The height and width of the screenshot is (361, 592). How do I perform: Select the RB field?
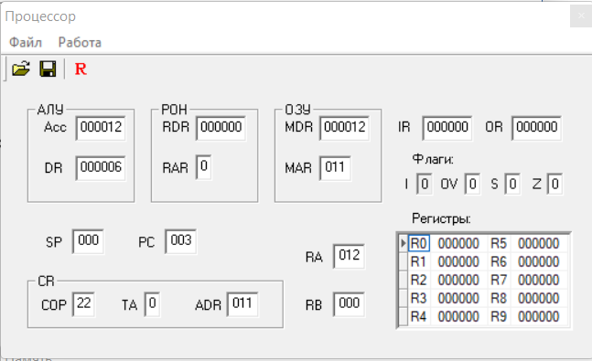coord(349,304)
